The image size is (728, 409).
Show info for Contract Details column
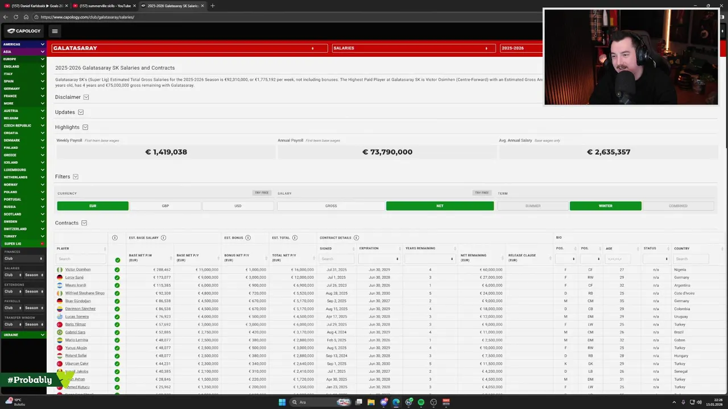(356, 237)
